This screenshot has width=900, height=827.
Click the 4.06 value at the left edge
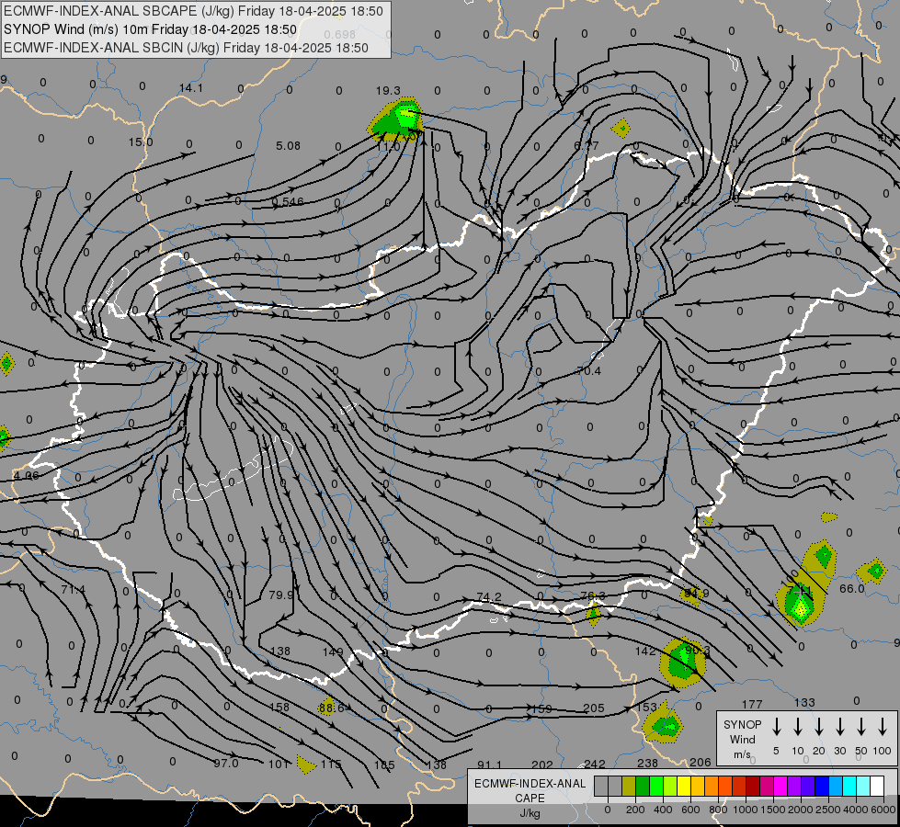tap(26, 476)
